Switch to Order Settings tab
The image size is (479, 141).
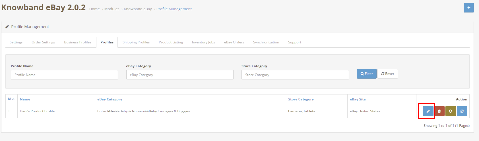point(43,42)
